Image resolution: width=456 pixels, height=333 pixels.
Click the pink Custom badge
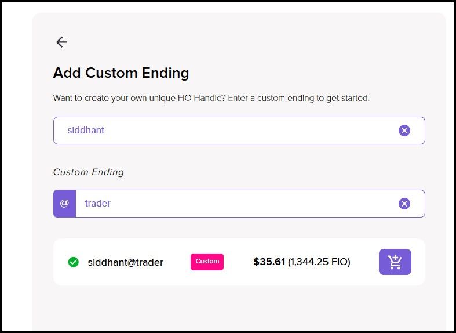tap(207, 262)
